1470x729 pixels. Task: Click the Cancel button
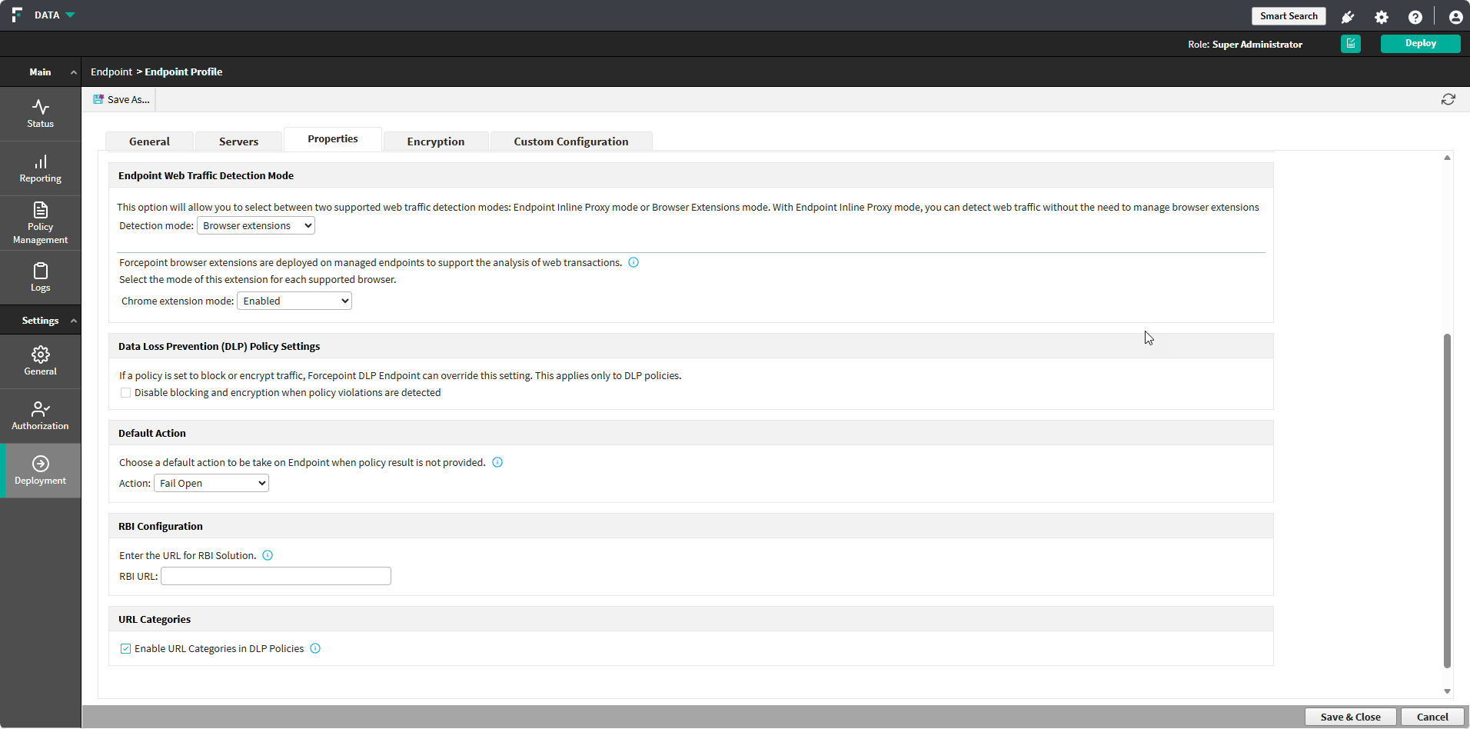pos(1432,717)
